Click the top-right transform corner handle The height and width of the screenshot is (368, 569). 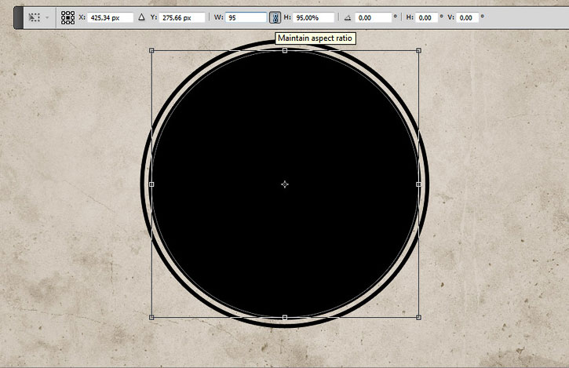click(418, 50)
